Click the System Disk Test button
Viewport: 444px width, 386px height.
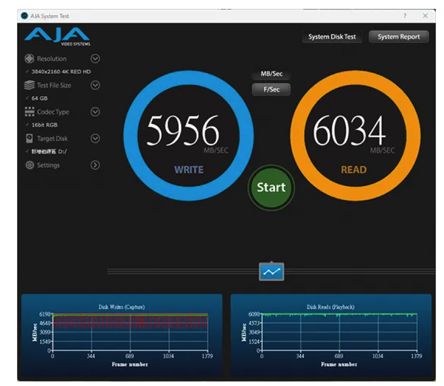[332, 37]
